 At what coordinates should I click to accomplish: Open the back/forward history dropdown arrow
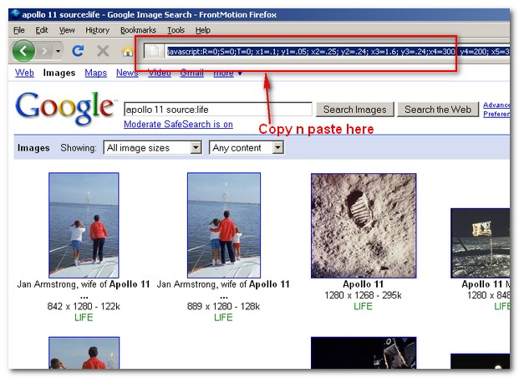pos(58,51)
